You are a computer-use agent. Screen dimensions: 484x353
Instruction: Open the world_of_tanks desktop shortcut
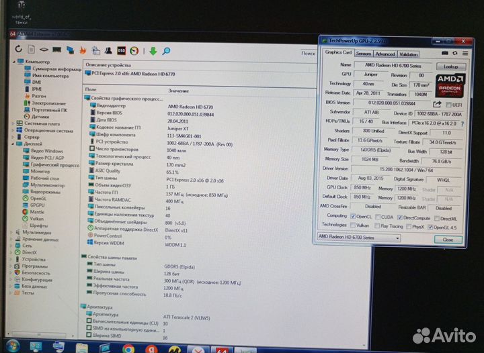point(22,13)
